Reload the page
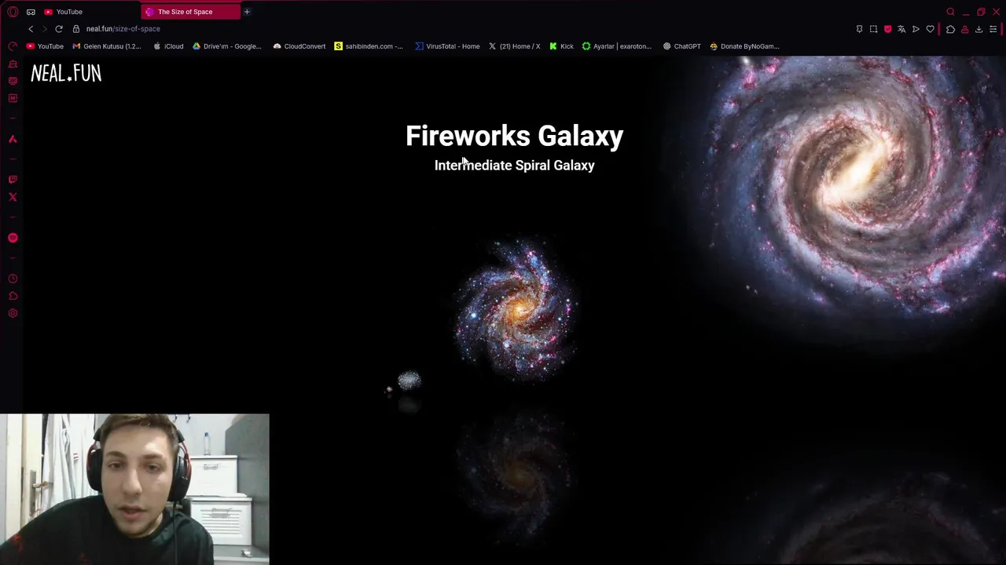The height and width of the screenshot is (565, 1006). click(x=59, y=29)
